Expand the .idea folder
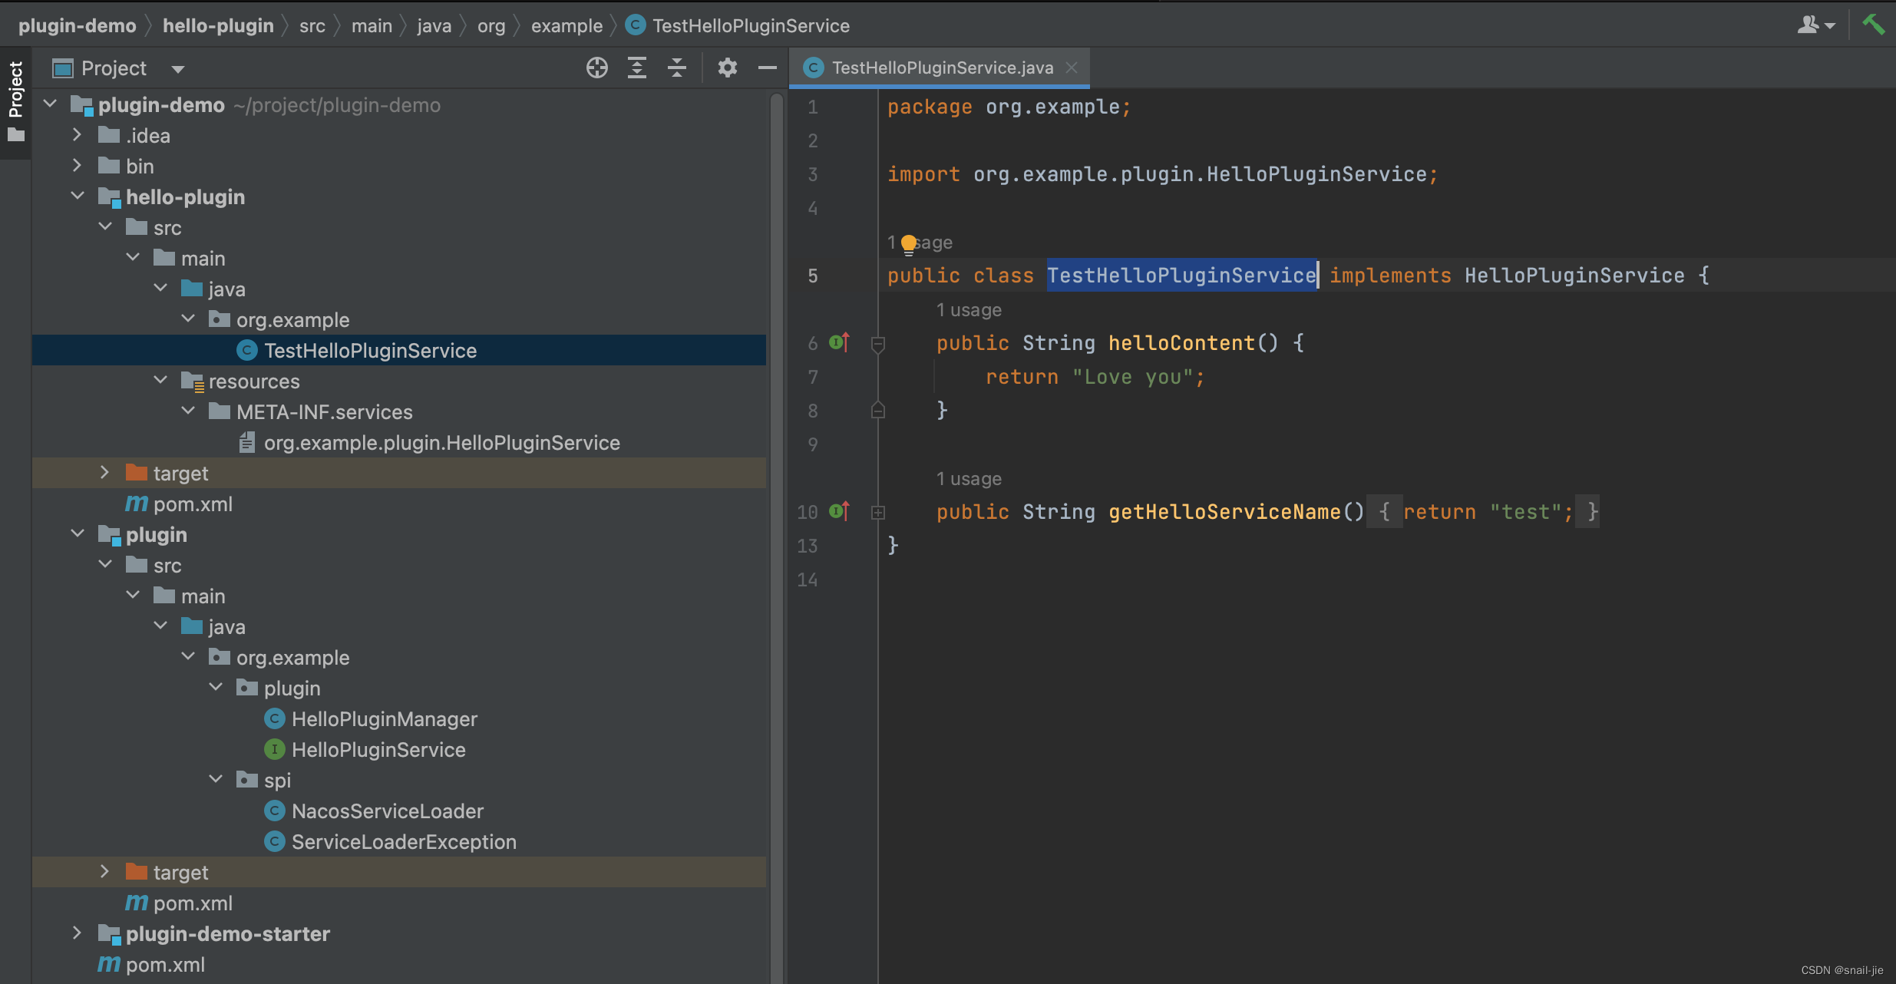Viewport: 1896px width, 984px height. click(77, 135)
